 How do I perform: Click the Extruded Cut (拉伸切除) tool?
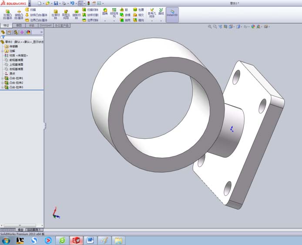pos(55,14)
